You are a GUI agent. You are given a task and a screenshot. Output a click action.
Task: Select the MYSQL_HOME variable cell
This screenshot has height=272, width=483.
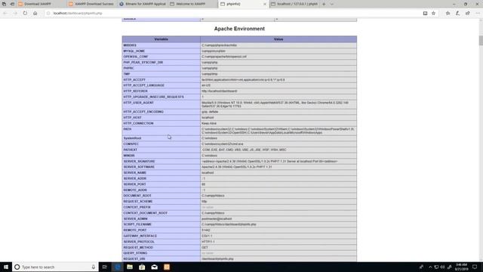tap(161, 51)
